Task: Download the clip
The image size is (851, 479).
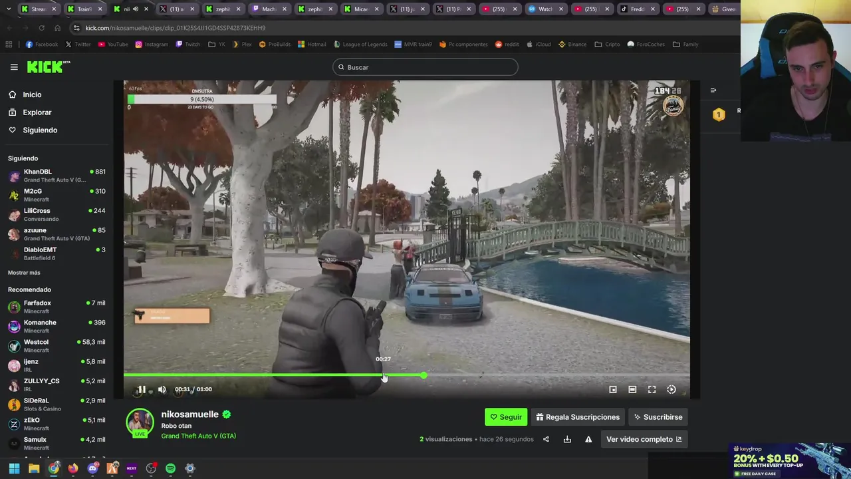Action: (567, 439)
